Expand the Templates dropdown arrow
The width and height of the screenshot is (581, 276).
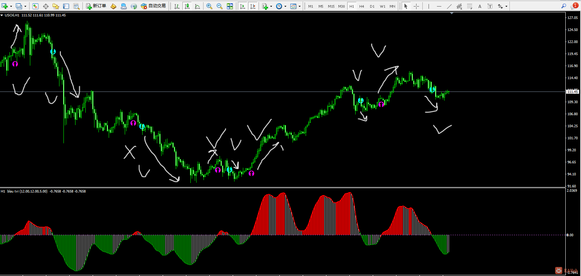(299, 6)
